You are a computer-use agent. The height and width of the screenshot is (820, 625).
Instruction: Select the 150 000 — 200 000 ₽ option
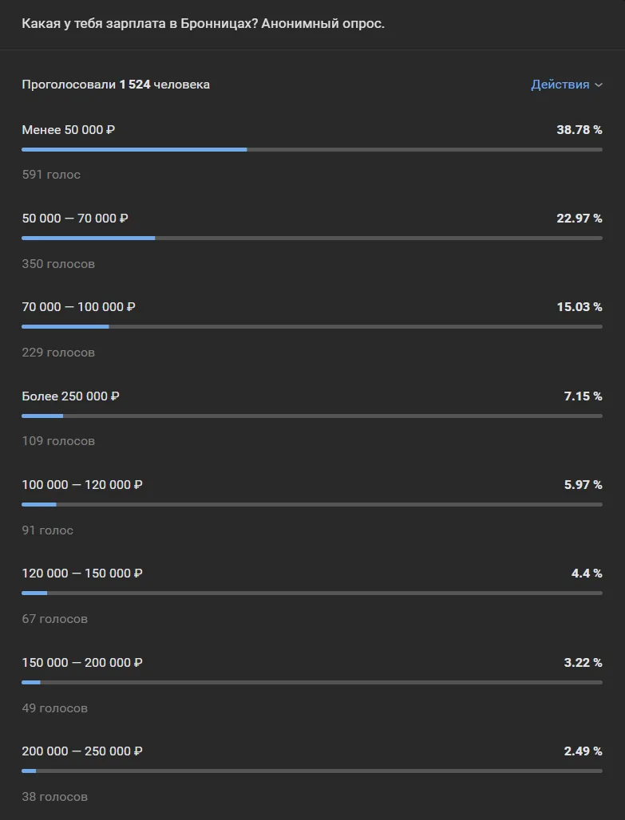point(81,663)
